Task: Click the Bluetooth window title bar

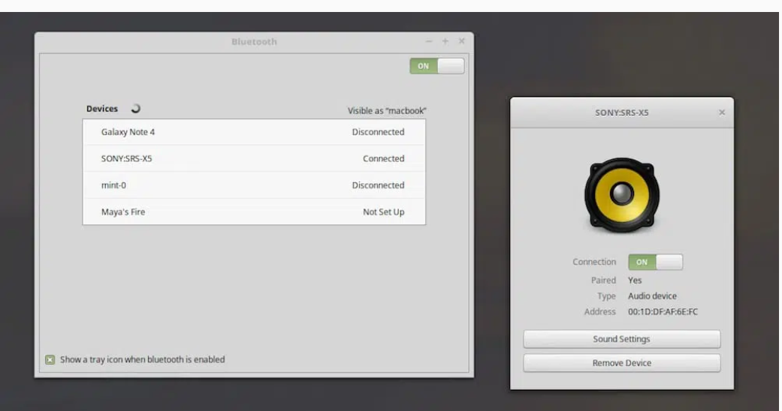Action: pos(254,42)
